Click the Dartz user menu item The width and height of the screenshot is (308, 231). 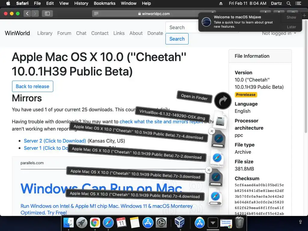pyautogui.click(x=276, y=3)
